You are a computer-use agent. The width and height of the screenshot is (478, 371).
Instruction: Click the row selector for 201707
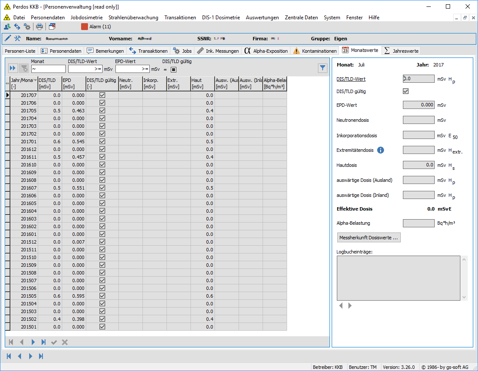(x=8, y=95)
